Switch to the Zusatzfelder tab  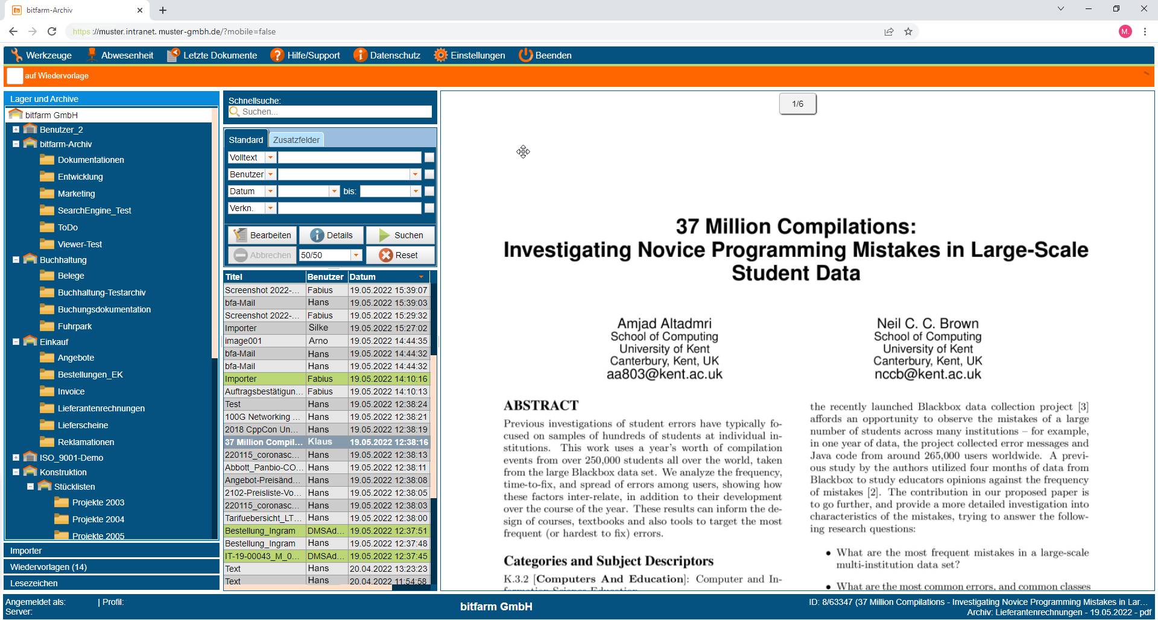tap(296, 140)
